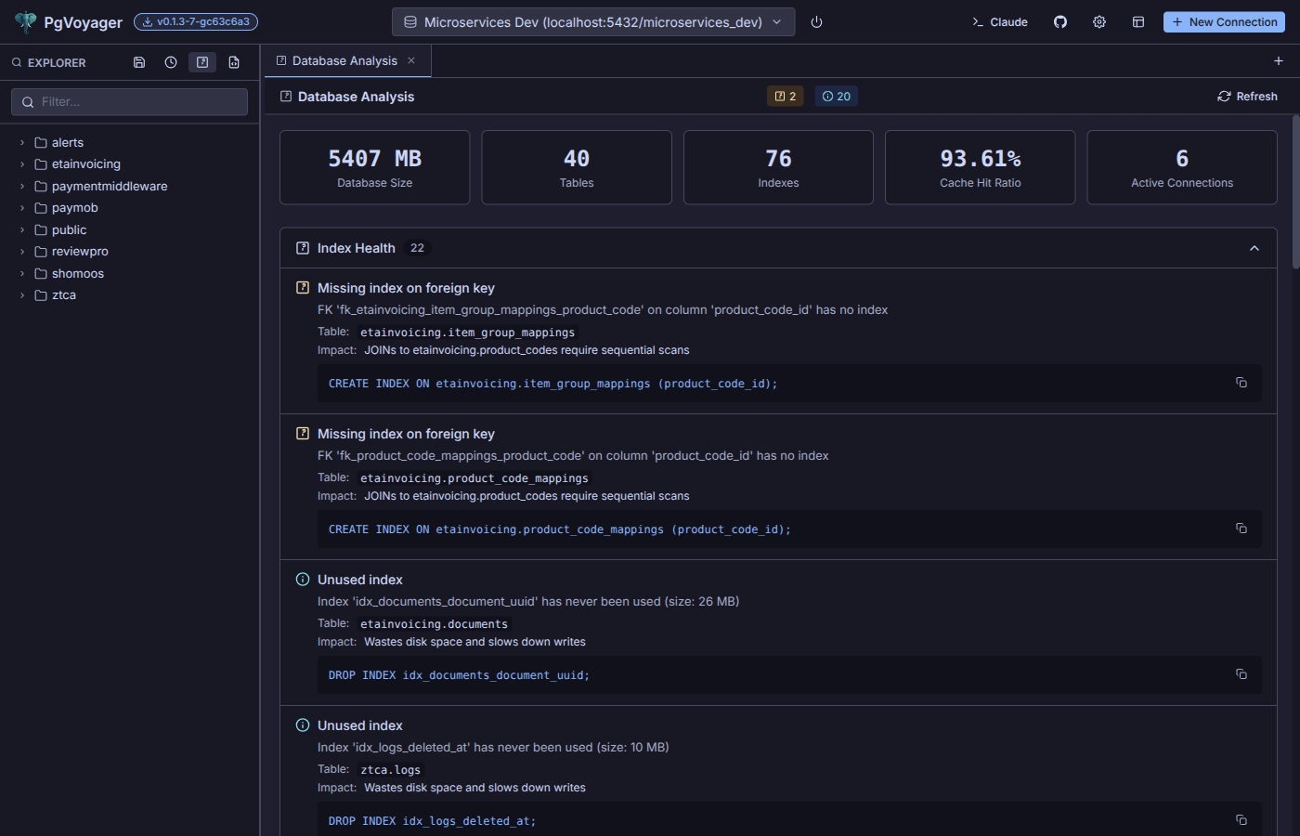Screen dimensions: 1300x836
Task: Click the analysis panel vertical scrollbar
Action: (1296, 193)
